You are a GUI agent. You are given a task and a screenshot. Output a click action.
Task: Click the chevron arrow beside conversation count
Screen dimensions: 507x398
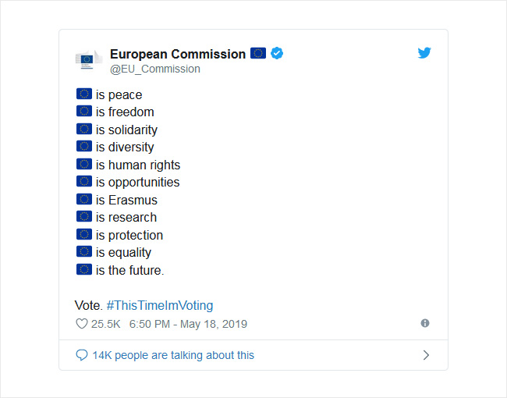(426, 355)
